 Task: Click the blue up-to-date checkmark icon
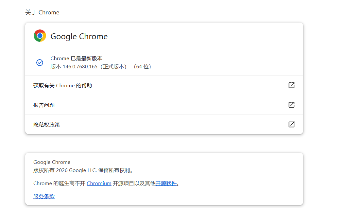(x=40, y=62)
